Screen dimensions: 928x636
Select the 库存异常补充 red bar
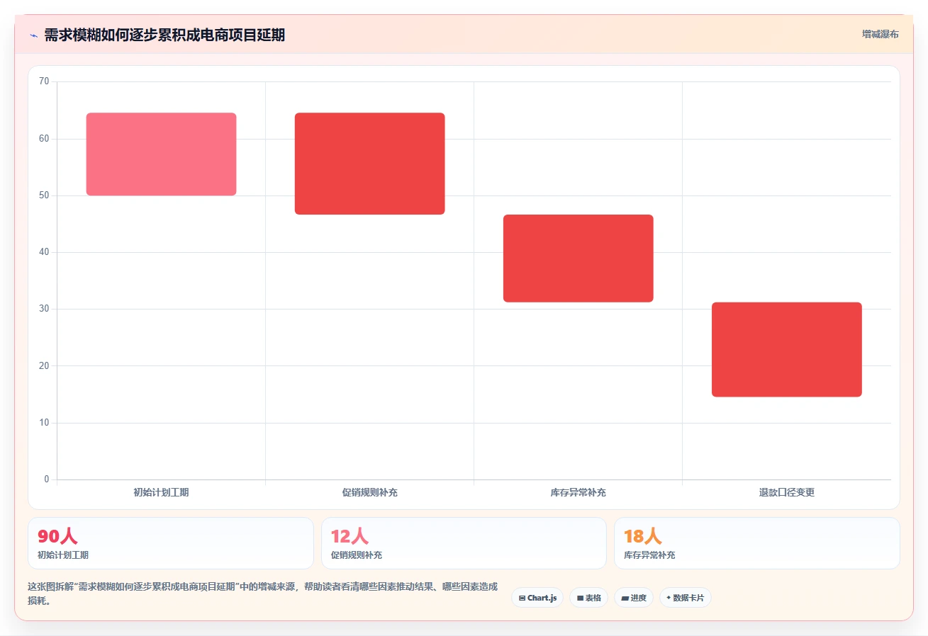click(x=578, y=259)
